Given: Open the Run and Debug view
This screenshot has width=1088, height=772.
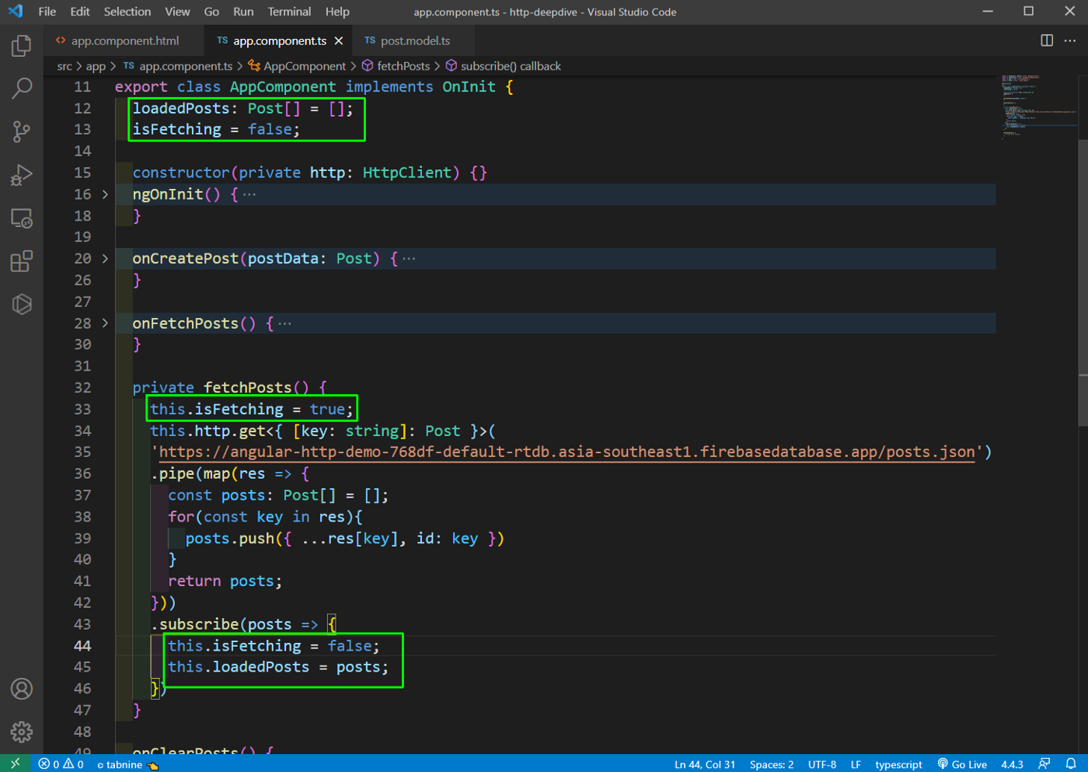Looking at the screenshot, I should [x=22, y=175].
